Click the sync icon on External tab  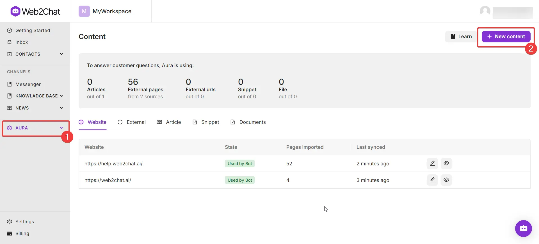pyautogui.click(x=120, y=122)
